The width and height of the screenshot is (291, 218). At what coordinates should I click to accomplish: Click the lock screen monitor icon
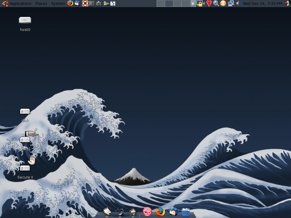point(200,3)
